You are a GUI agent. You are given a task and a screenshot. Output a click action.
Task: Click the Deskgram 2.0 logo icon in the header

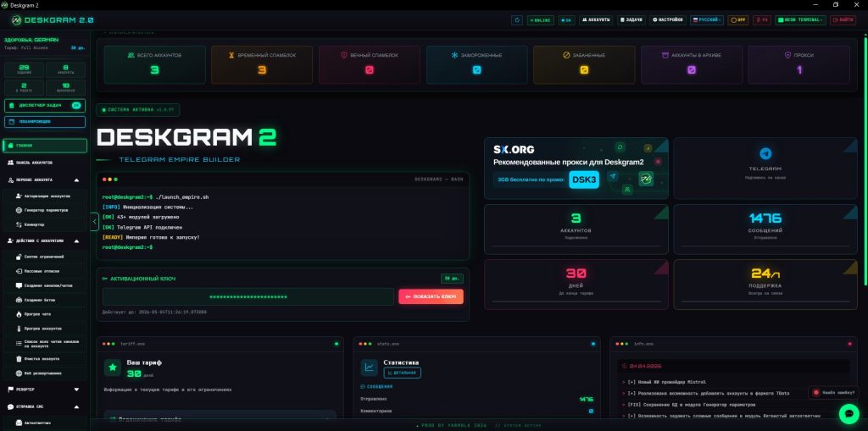(x=17, y=20)
